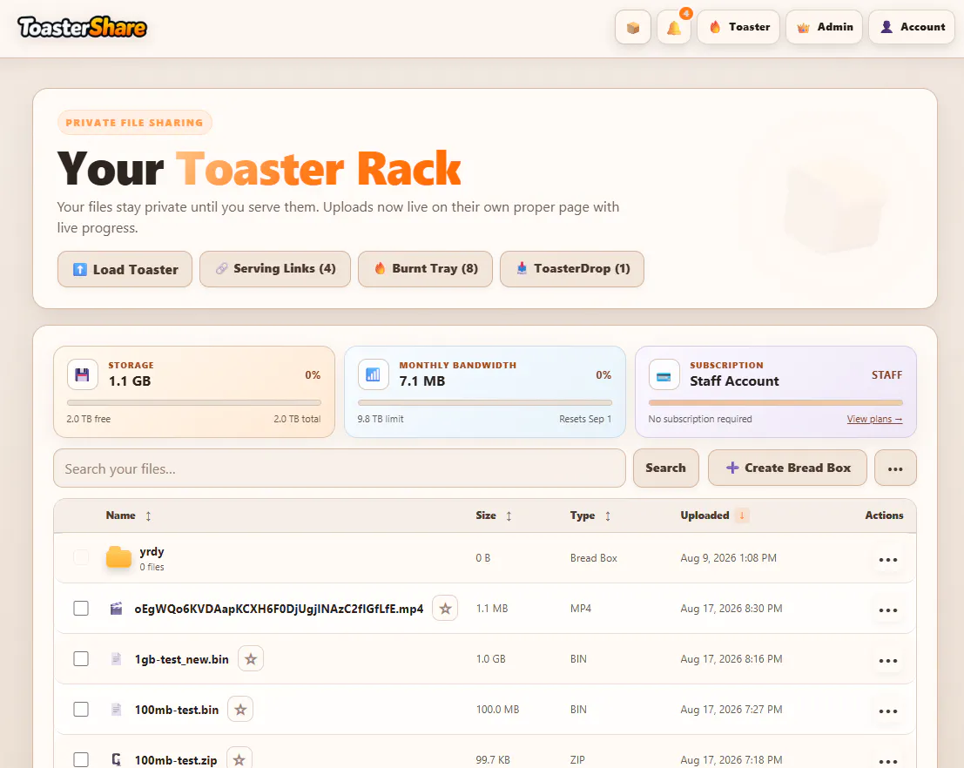Click the storage floppy disk icon
The height and width of the screenshot is (768, 964).
click(x=83, y=374)
